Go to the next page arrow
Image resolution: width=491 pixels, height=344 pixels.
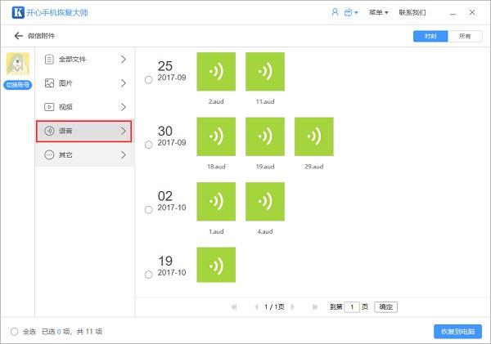click(292, 306)
